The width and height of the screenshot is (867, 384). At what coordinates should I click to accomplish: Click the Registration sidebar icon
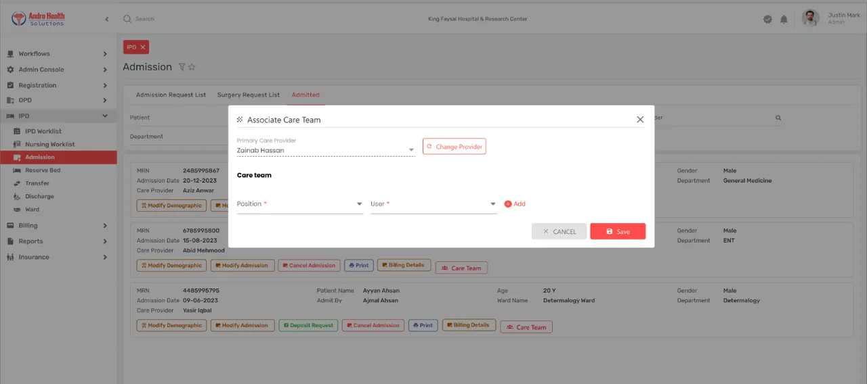(10, 85)
